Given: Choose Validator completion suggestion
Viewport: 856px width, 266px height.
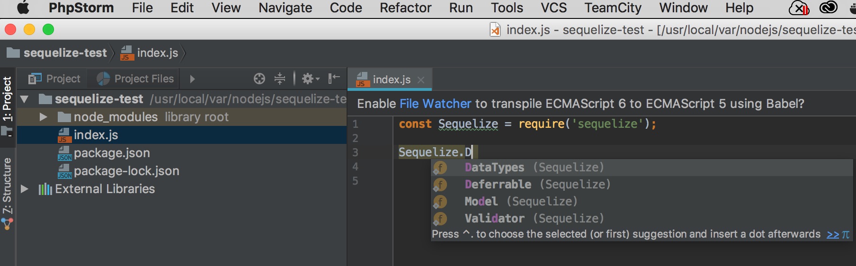Looking at the screenshot, I should [642, 218].
